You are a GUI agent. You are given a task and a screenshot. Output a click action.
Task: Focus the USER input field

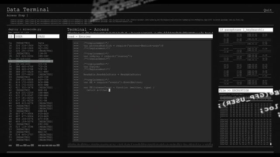[x=25, y=36]
